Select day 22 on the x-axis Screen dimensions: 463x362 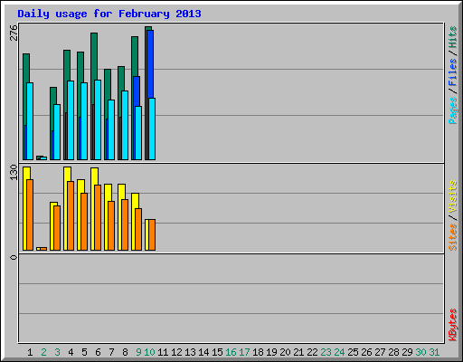pyautogui.click(x=312, y=352)
